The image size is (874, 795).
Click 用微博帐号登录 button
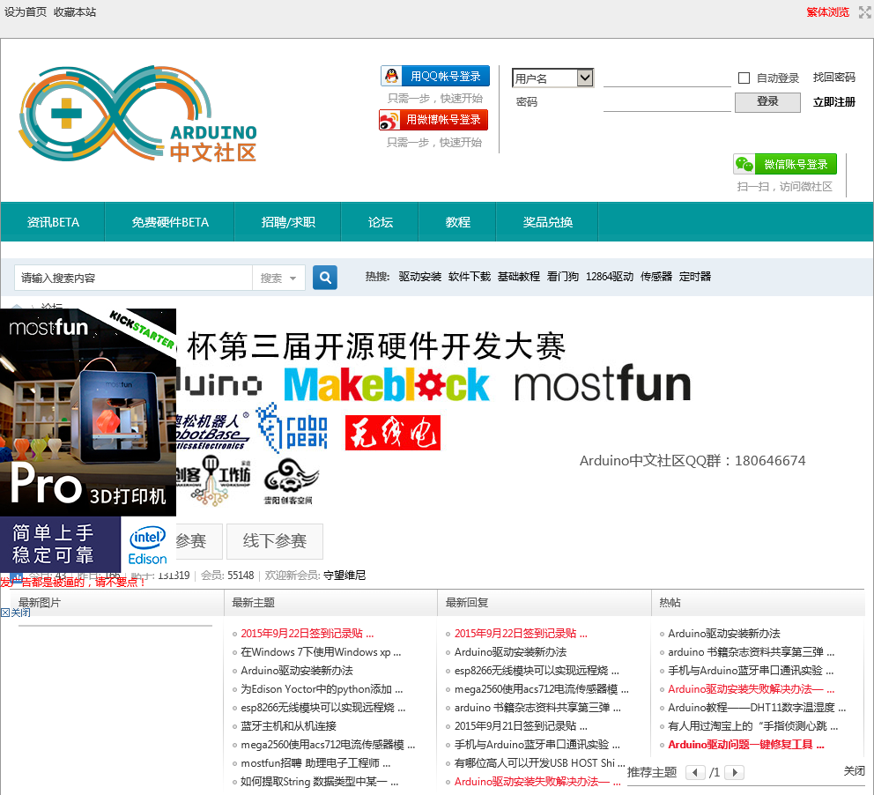coord(433,120)
